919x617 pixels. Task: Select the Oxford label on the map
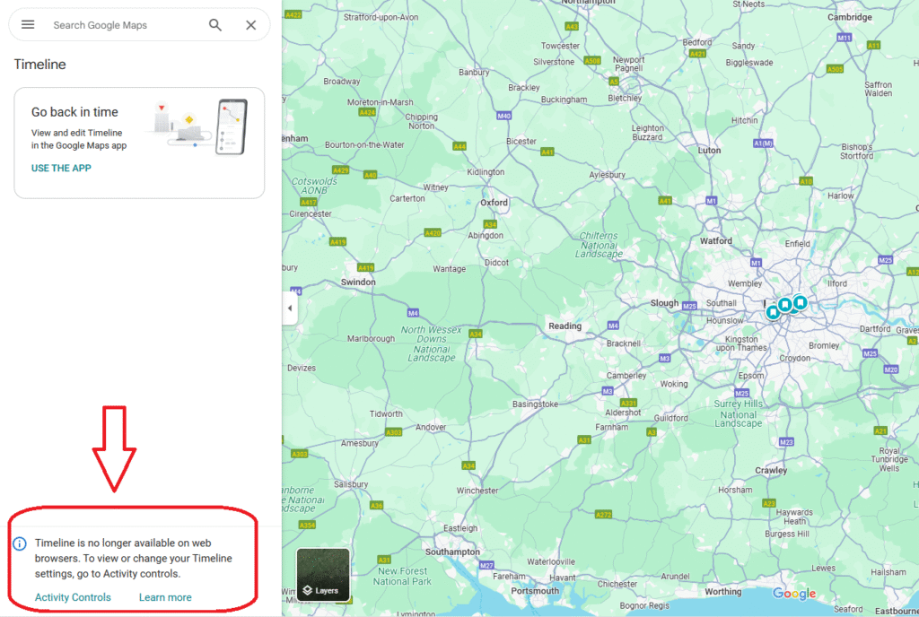coord(495,203)
